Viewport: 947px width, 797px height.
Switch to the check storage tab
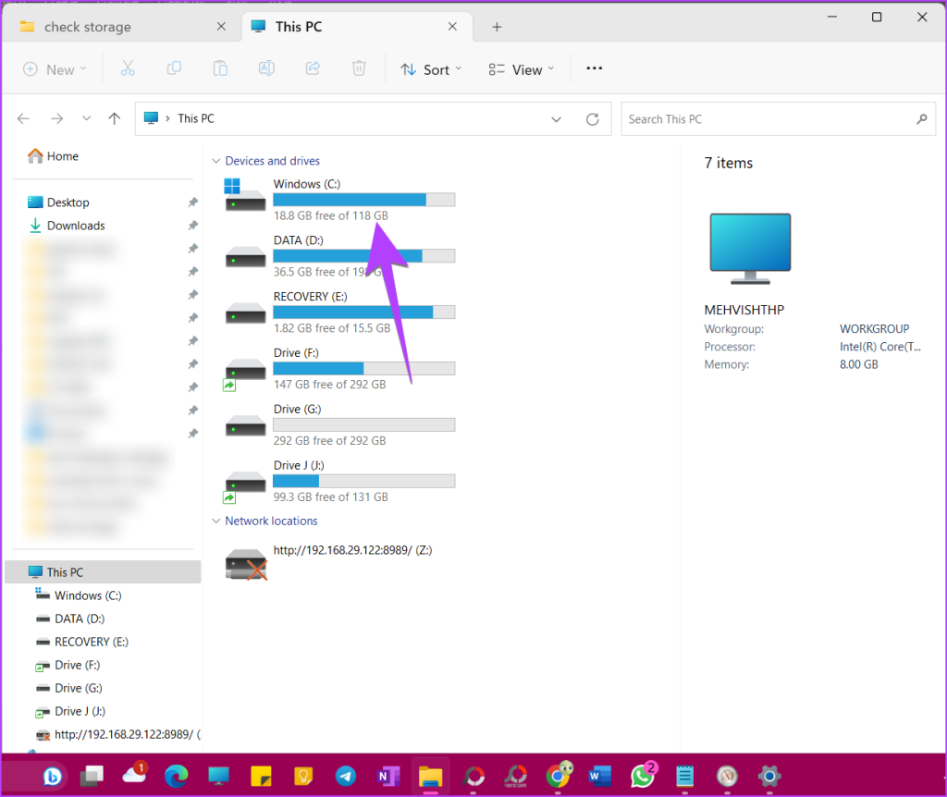pyautogui.click(x=88, y=27)
